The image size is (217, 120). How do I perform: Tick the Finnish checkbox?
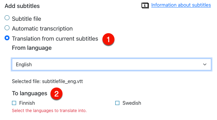14,103
